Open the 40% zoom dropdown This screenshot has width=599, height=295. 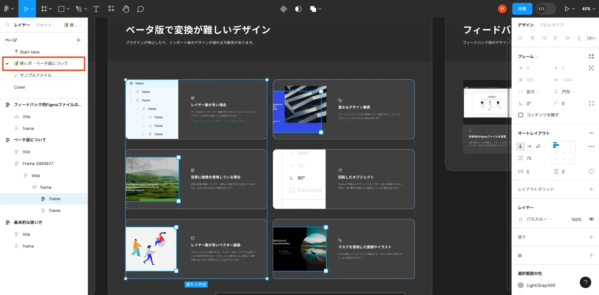point(588,9)
